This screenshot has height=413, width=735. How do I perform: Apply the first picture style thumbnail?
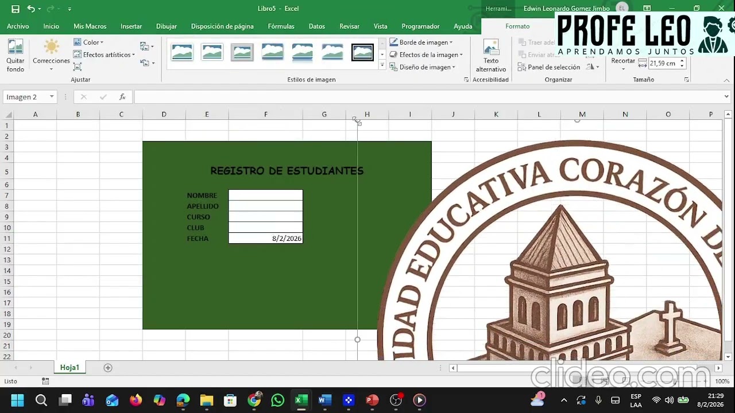pyautogui.click(x=182, y=53)
